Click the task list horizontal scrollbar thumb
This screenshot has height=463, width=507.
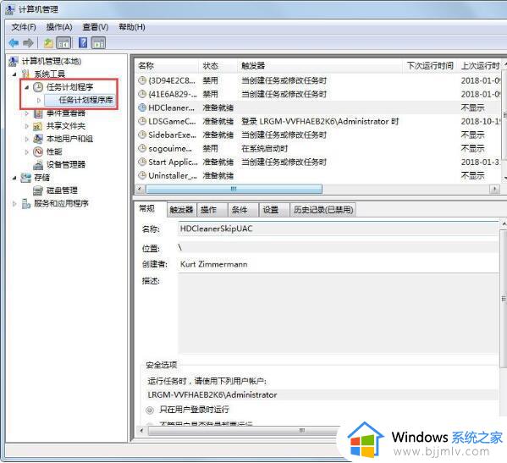coord(234,189)
